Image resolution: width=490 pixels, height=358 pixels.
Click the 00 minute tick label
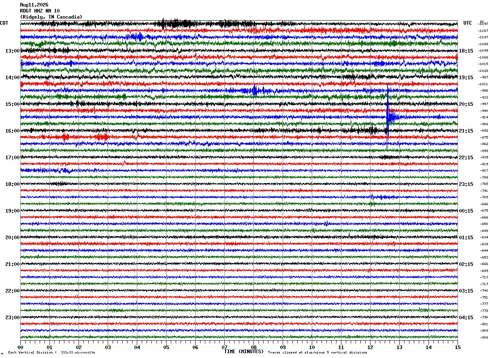[x=20, y=347]
